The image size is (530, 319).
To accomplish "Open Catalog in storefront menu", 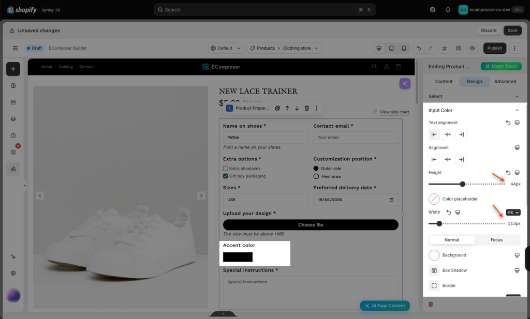I will [x=66, y=67].
